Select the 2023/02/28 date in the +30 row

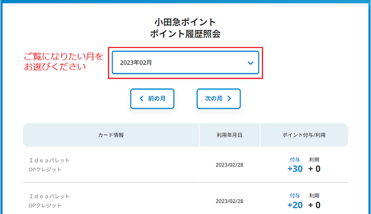[x=230, y=165]
